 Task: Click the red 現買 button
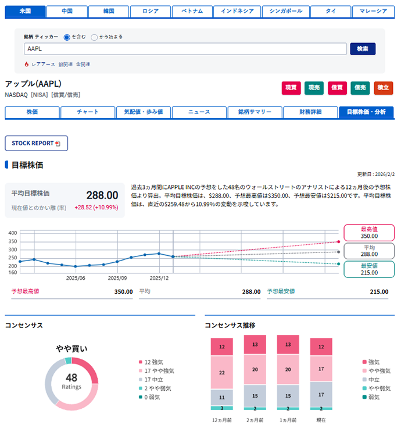[x=291, y=88]
